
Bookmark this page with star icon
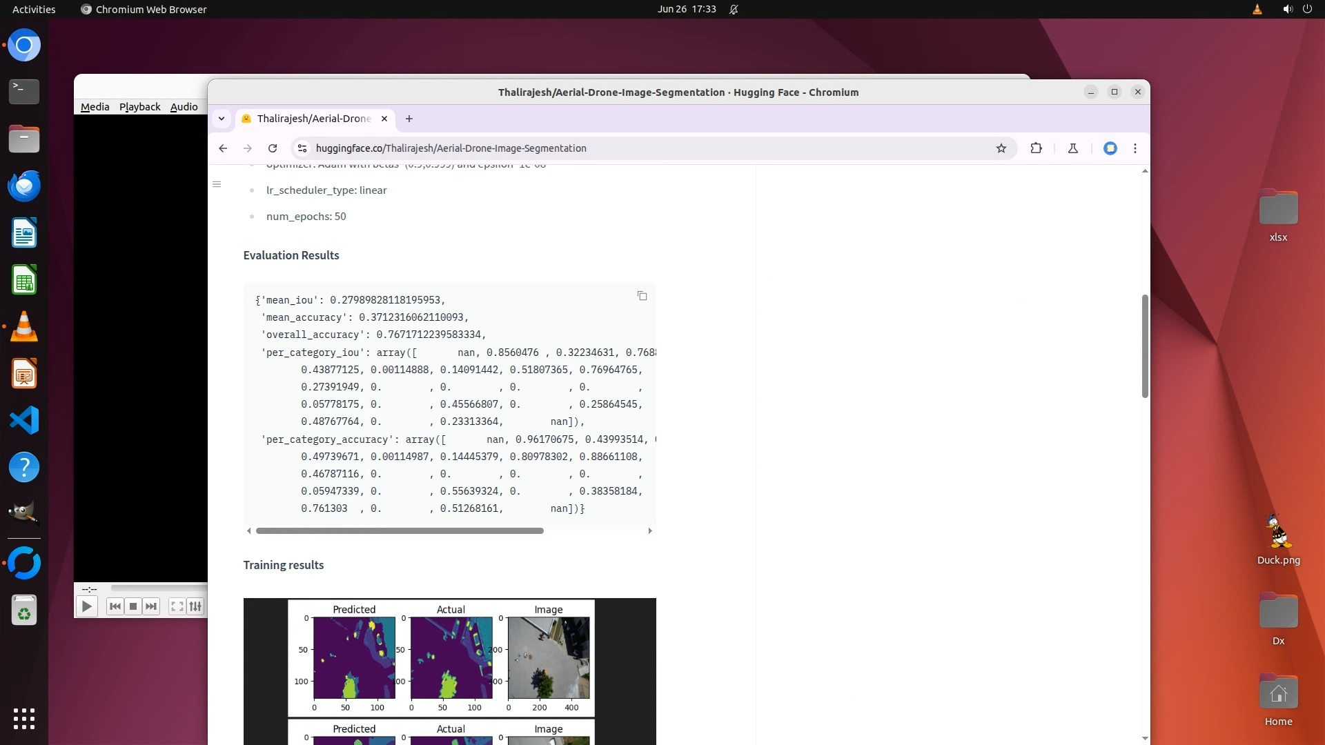[1001, 148]
